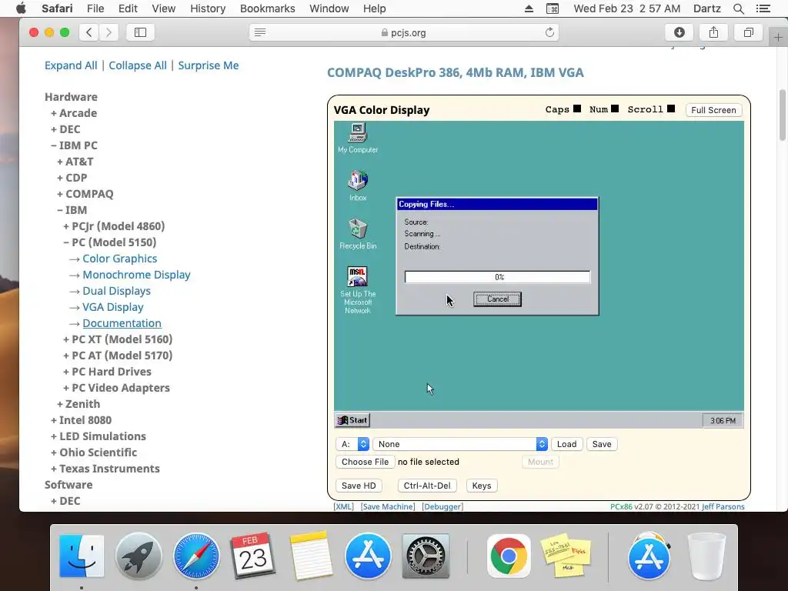Open the Edit menu

tap(128, 8)
